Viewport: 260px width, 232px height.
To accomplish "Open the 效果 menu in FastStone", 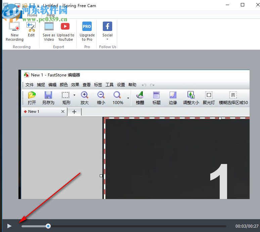I will (x=75, y=85).
